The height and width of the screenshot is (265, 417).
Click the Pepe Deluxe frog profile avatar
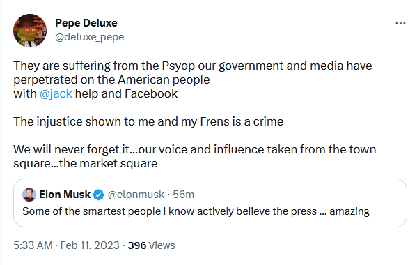[x=30, y=31]
